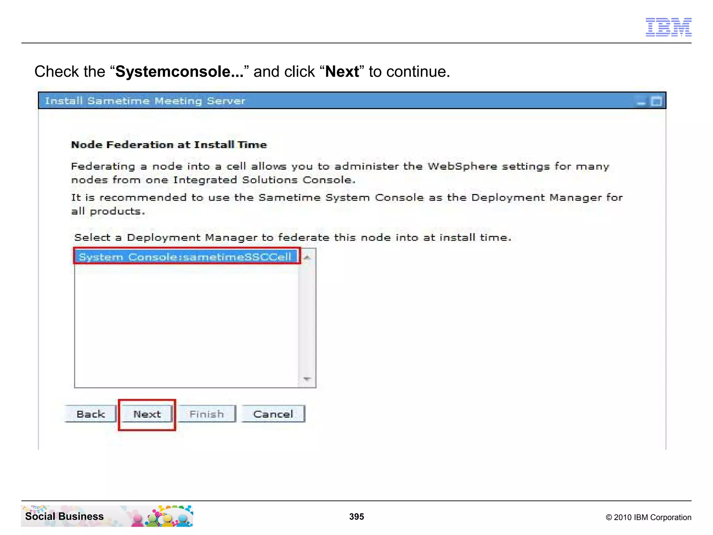Maximize the Install Sametime Meeting Server window
This screenshot has width=713, height=535.
pos(657,101)
